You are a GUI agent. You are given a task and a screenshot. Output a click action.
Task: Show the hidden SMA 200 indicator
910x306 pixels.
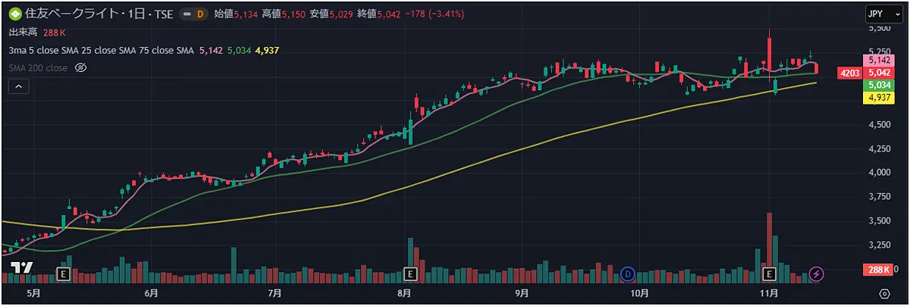tap(82, 68)
